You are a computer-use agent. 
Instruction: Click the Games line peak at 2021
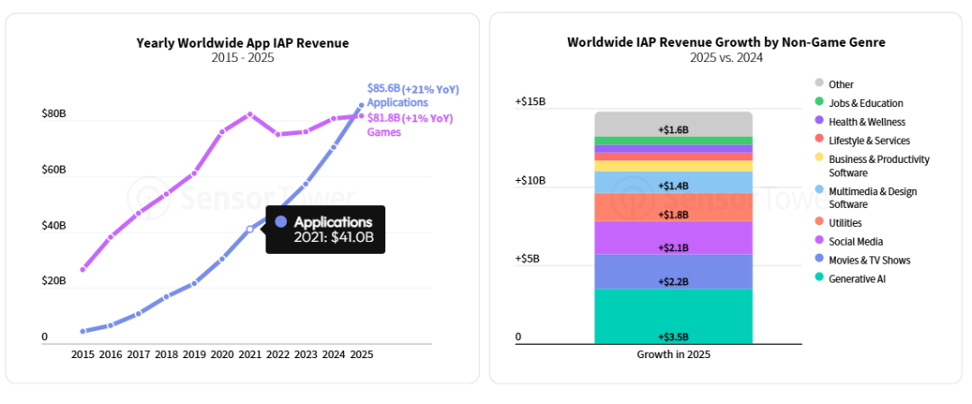point(250,114)
